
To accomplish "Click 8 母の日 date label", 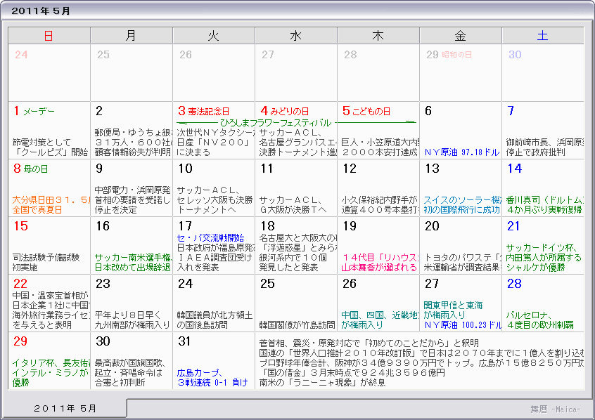I will pos(31,169).
